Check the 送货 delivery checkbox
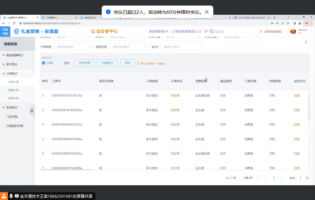This screenshot has width=315, height=200. pyautogui.click(x=60, y=63)
